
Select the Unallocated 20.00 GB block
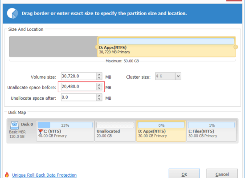[x=115, y=131]
